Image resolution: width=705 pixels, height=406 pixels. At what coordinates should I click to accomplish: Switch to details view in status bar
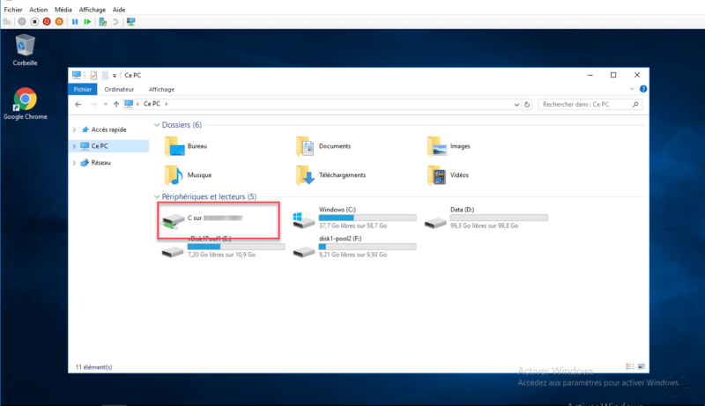point(630,367)
